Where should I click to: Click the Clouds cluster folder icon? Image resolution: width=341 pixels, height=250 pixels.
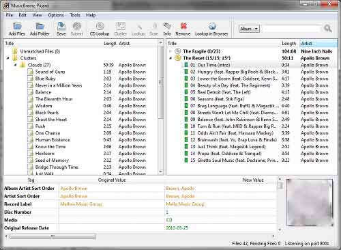click(23, 65)
